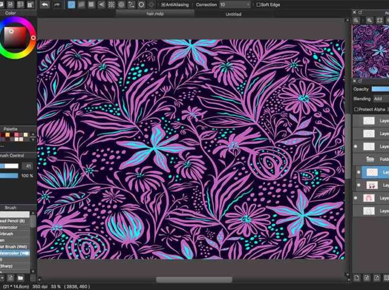389x290 pixels.
Task: Enable the parallel snap guide icon
Action: click(81, 5)
